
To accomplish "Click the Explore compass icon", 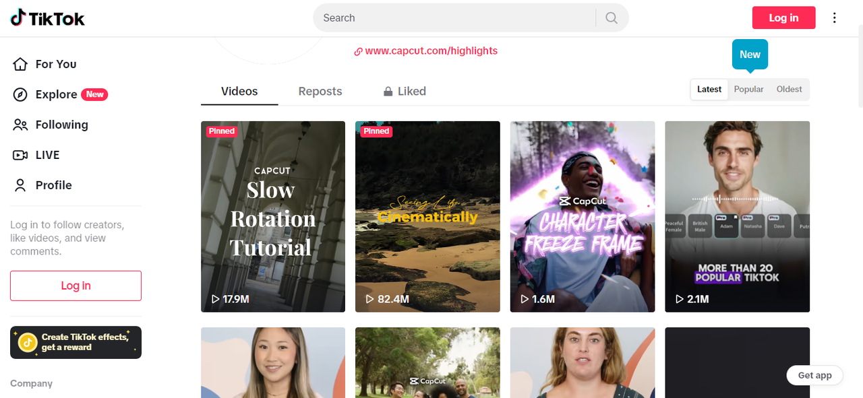I will (20, 94).
